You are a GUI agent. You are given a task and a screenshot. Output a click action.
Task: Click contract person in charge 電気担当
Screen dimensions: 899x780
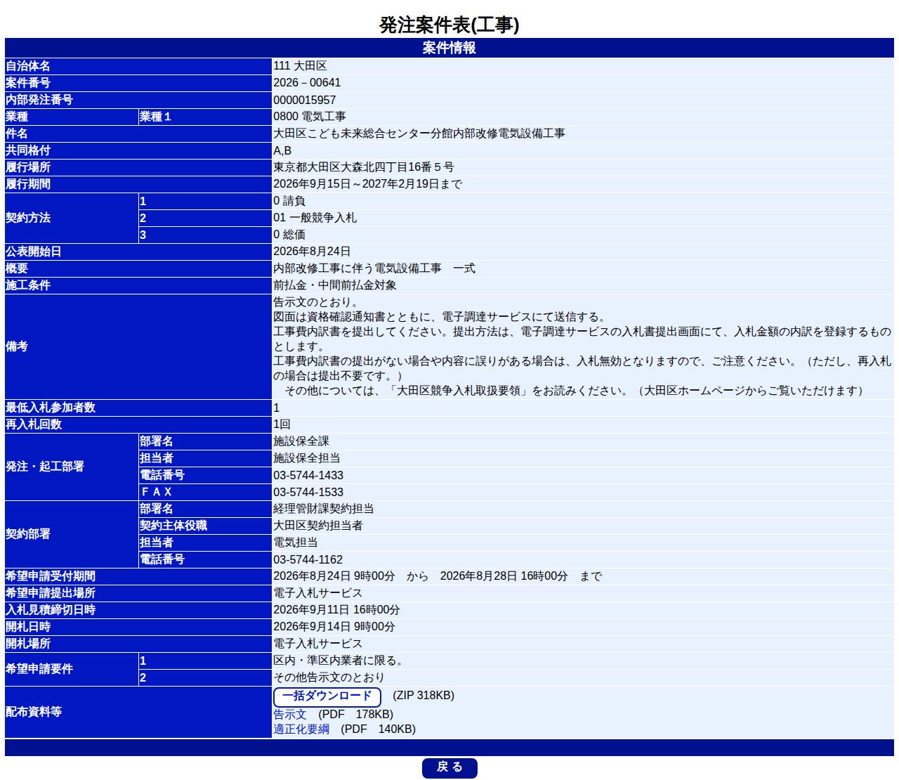pyautogui.click(x=296, y=542)
